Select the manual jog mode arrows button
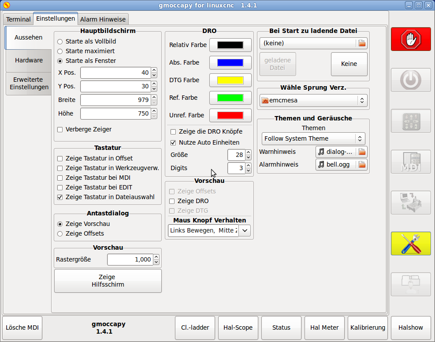Screen dimensions: 435x342 (411, 121)
